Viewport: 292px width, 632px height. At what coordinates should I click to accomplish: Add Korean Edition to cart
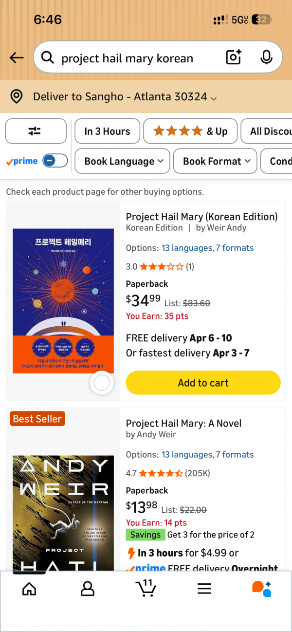(203, 383)
